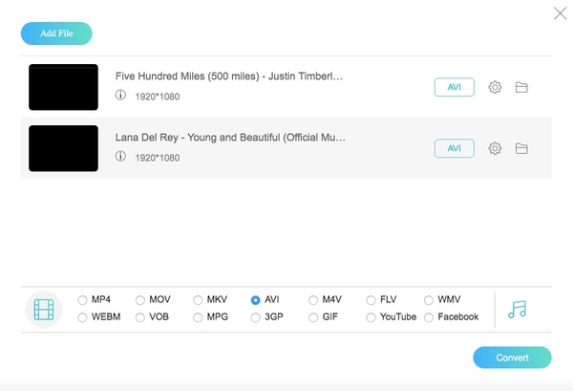Click the Add File button
The width and height of the screenshot is (573, 391).
coord(56,33)
